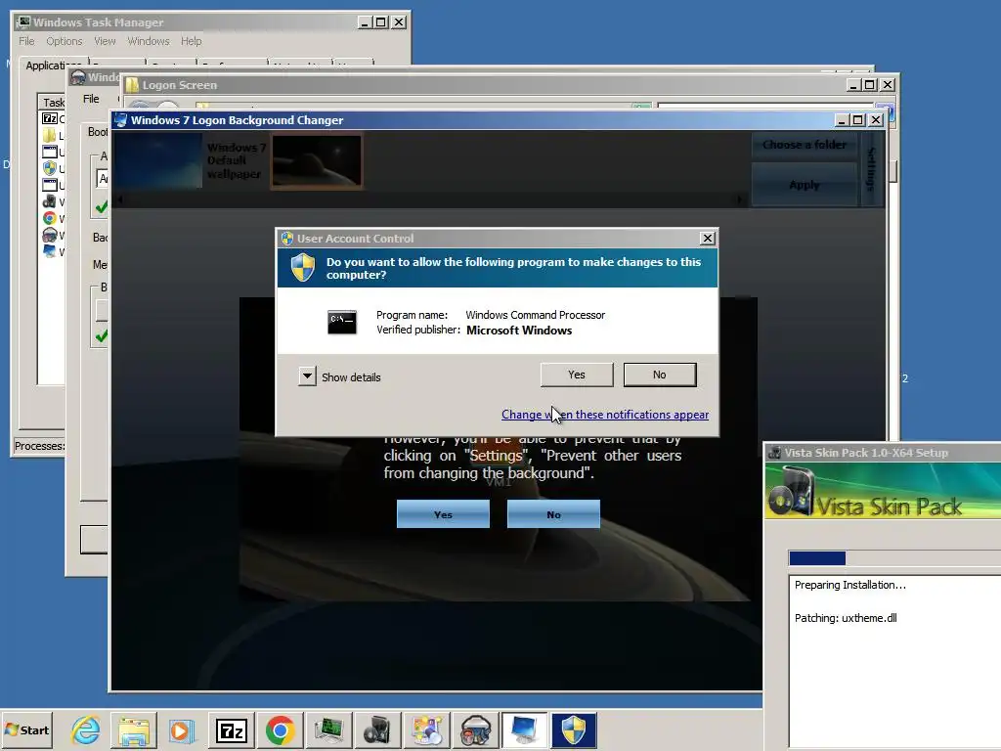The height and width of the screenshot is (751, 1001).
Task: Click the blue Yes button in Logon Changer
Action: point(443,514)
